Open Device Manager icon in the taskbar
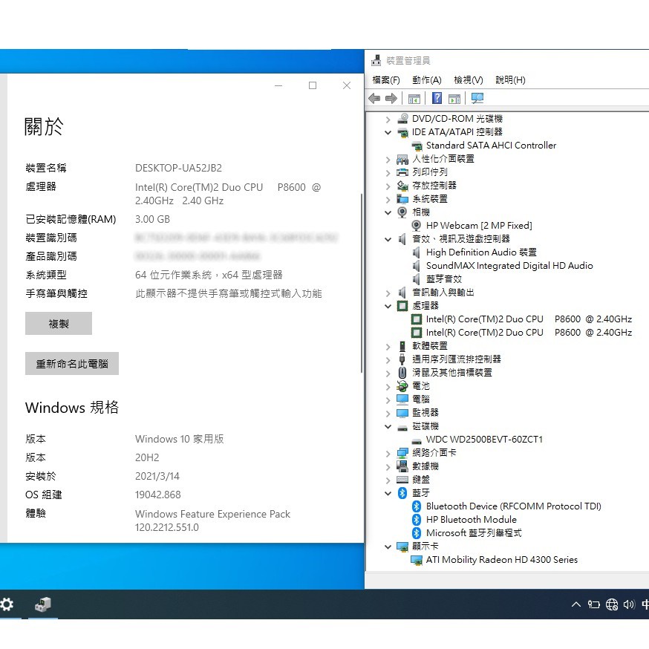Viewport: 649px width, 649px height. point(42,604)
